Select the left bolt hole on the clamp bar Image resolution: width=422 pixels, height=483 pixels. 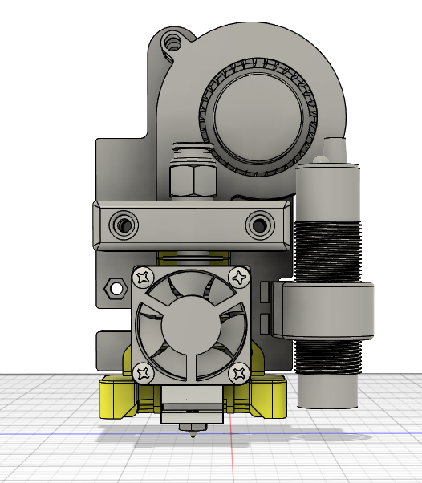coord(124,225)
